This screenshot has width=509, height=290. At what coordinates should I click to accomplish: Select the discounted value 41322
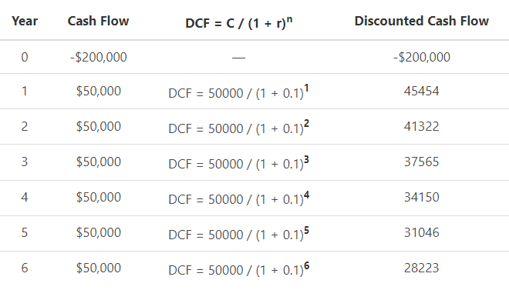(421, 126)
